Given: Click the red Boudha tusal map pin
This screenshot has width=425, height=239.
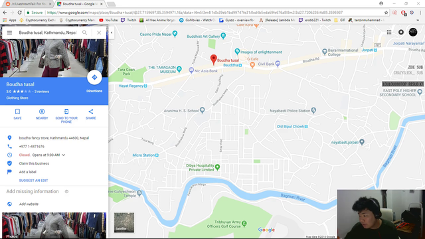Looking at the screenshot, I should tap(214, 59).
